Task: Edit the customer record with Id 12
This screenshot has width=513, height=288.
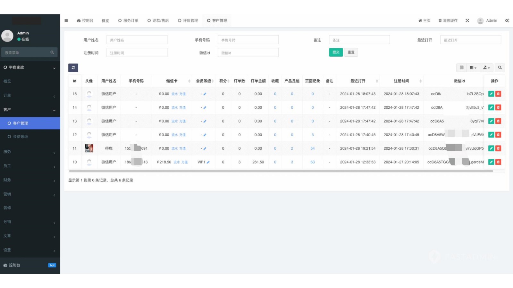Action: tap(491, 135)
